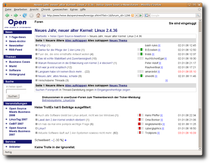
Task: Open the Ansicht menu
Action: click(34, 10)
